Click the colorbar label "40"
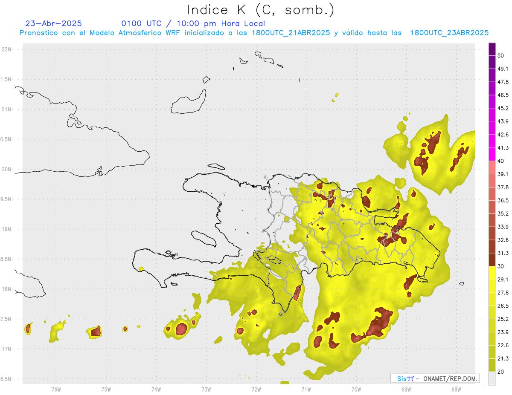The width and height of the screenshot is (512, 395). 501,161
